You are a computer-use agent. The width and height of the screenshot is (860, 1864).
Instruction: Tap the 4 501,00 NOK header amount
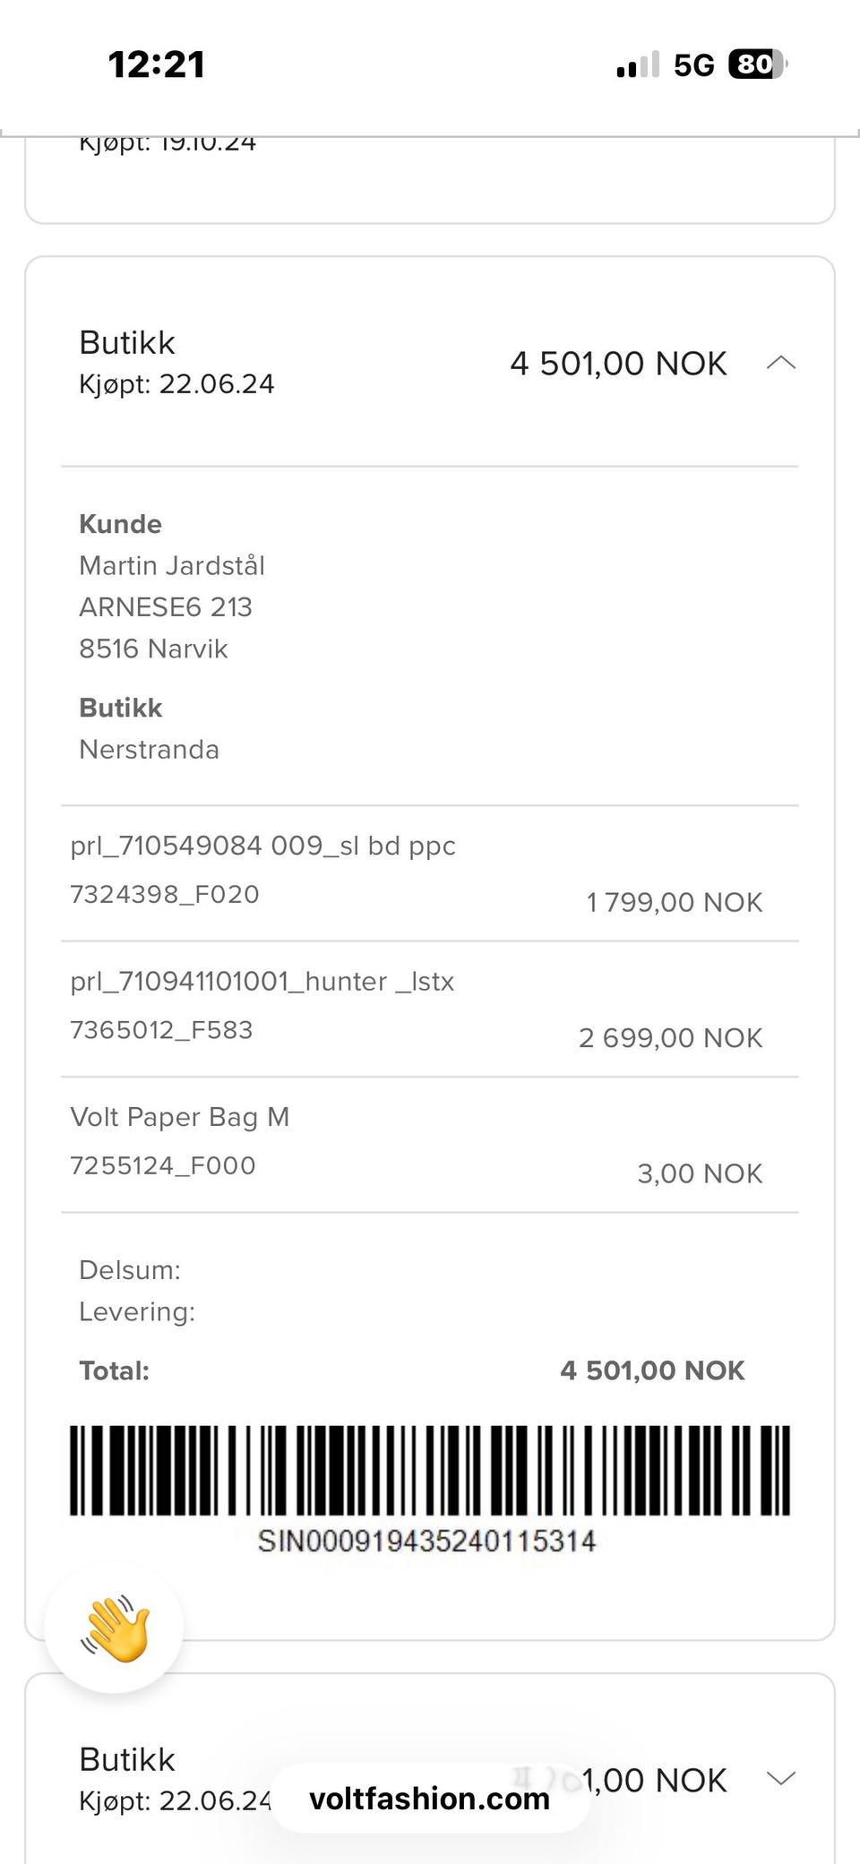[x=618, y=364]
